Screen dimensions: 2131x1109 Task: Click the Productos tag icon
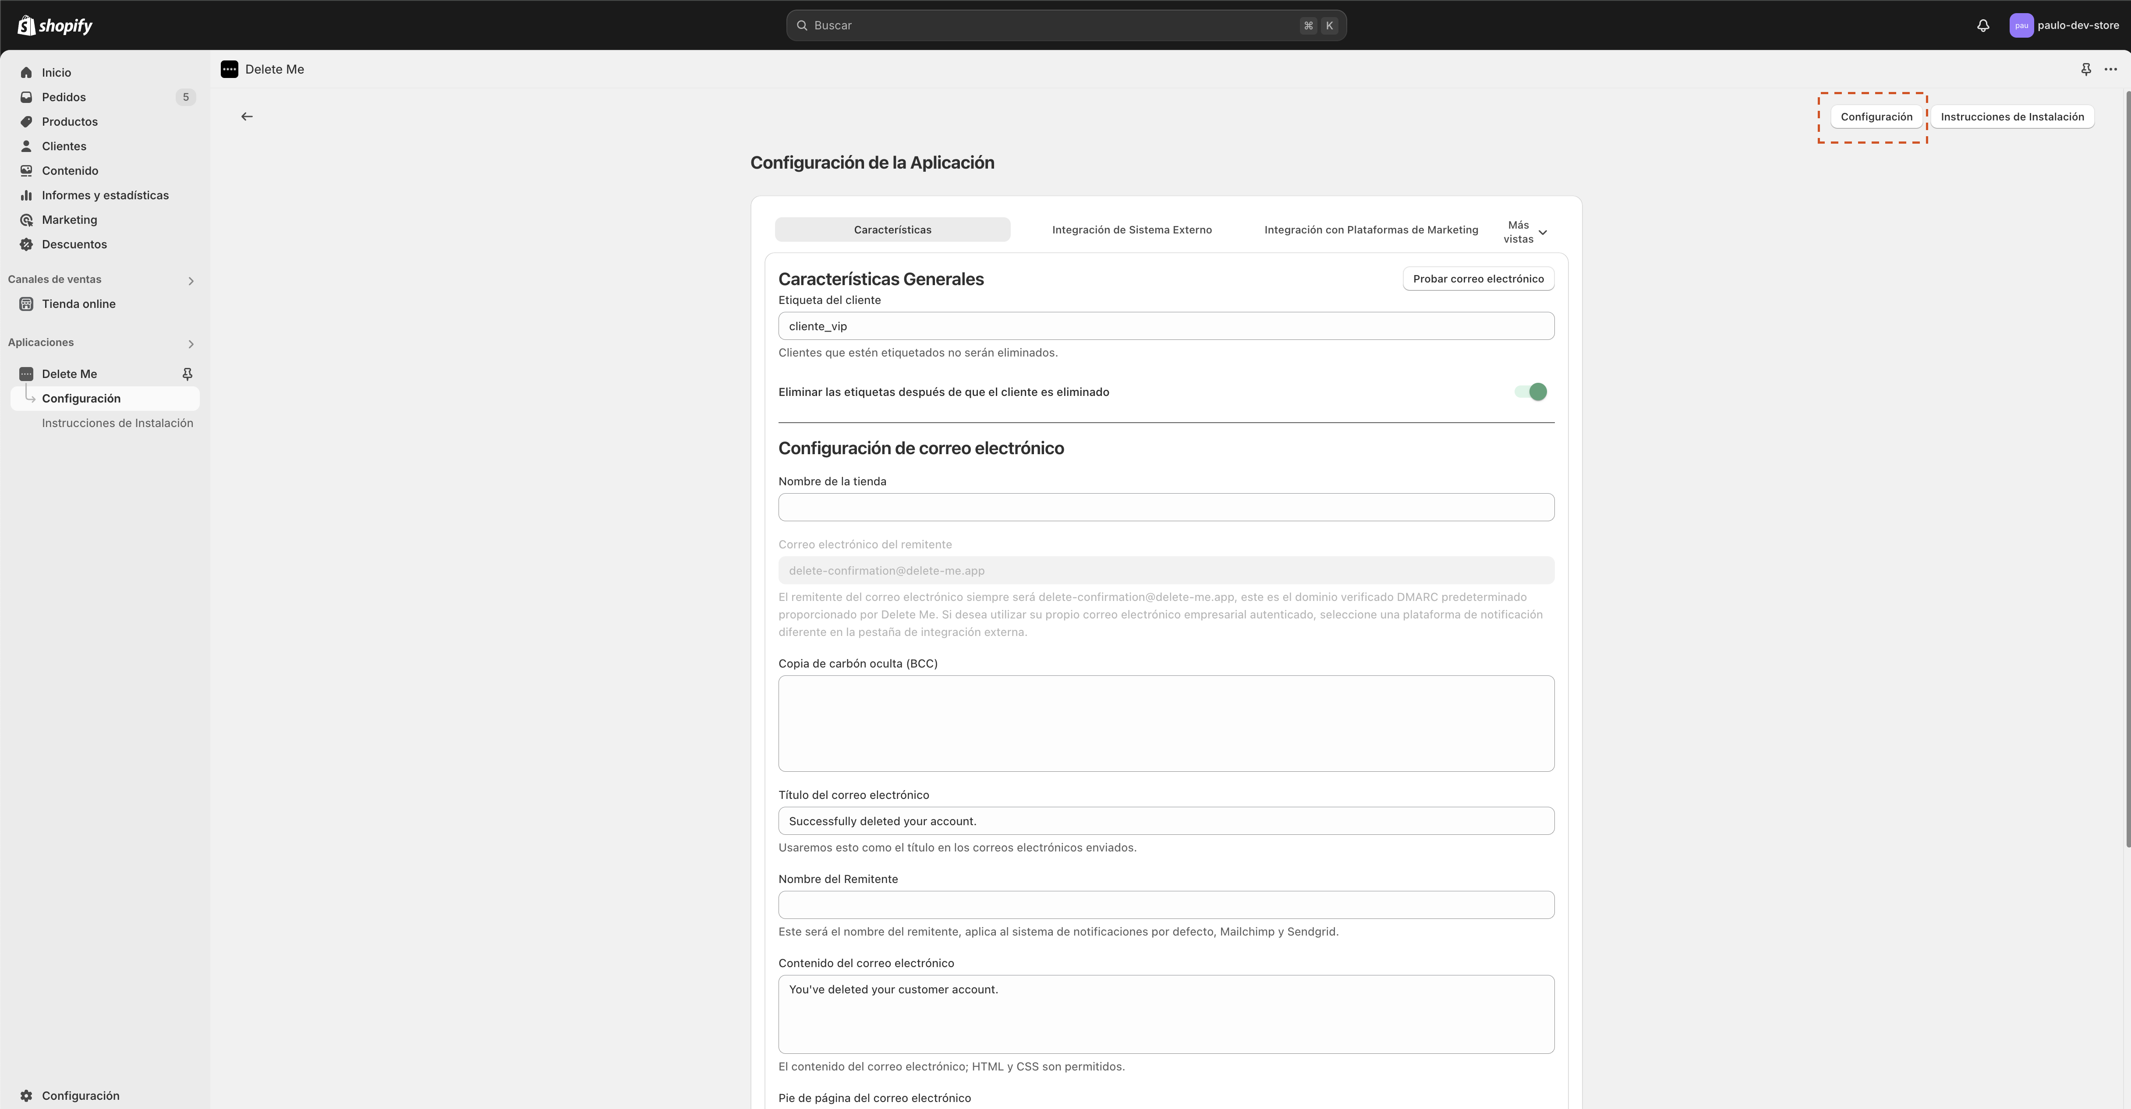coord(26,122)
